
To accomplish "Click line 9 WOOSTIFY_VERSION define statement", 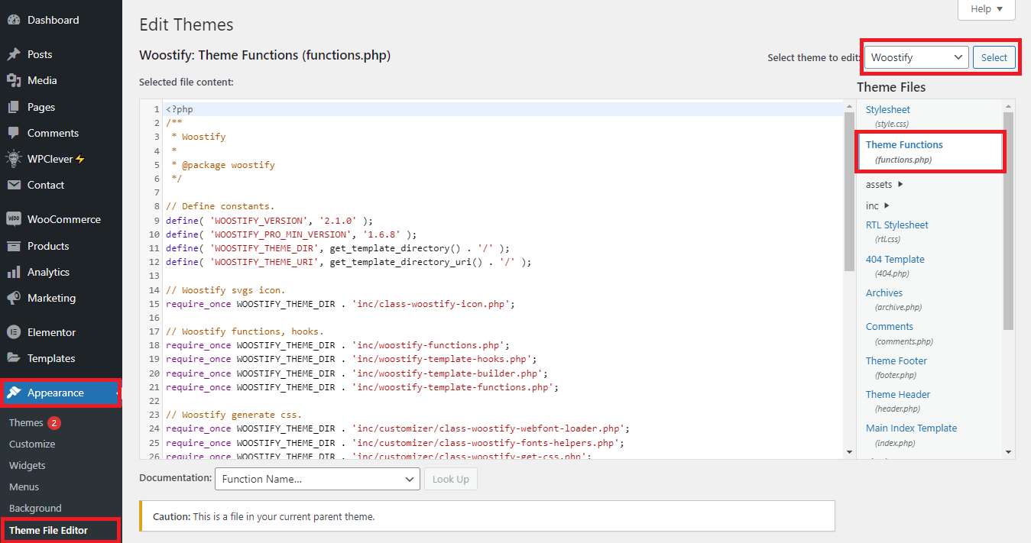I will tap(269, 221).
